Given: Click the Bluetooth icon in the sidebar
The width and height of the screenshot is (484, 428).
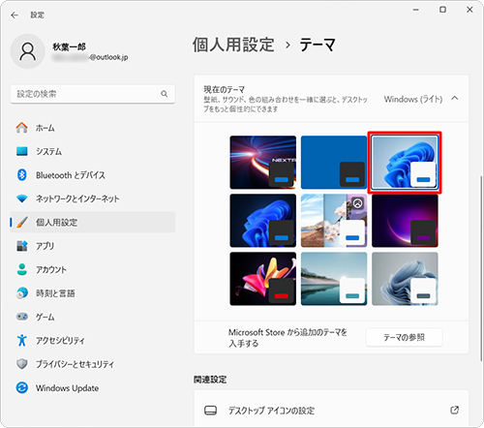Looking at the screenshot, I should 22,175.
